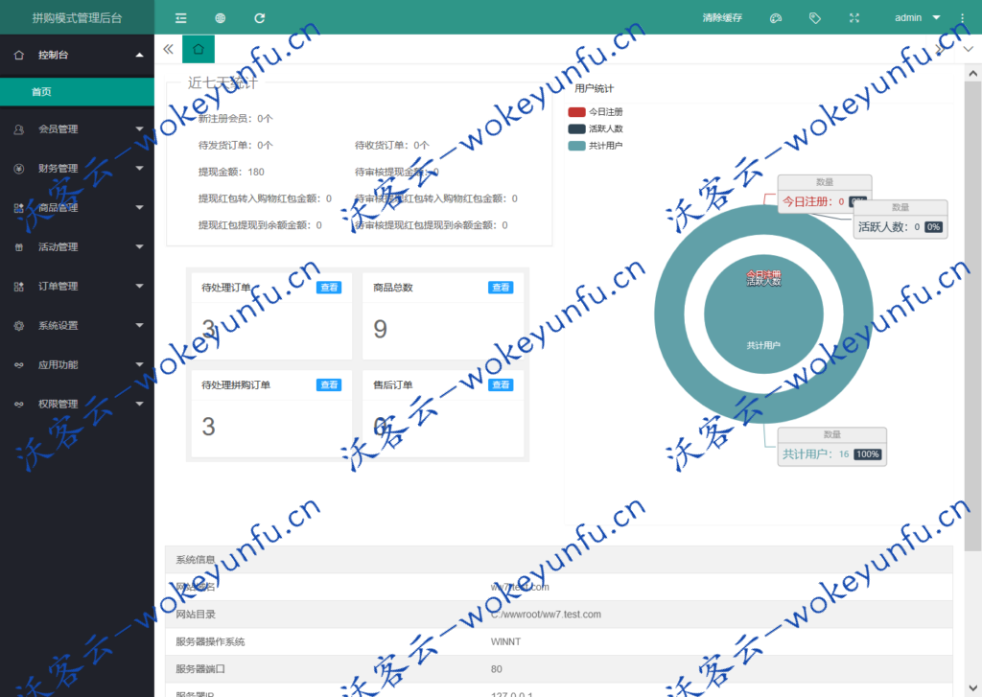Click the page vertical scrollbar thumb
The image size is (982, 697).
tap(972, 316)
